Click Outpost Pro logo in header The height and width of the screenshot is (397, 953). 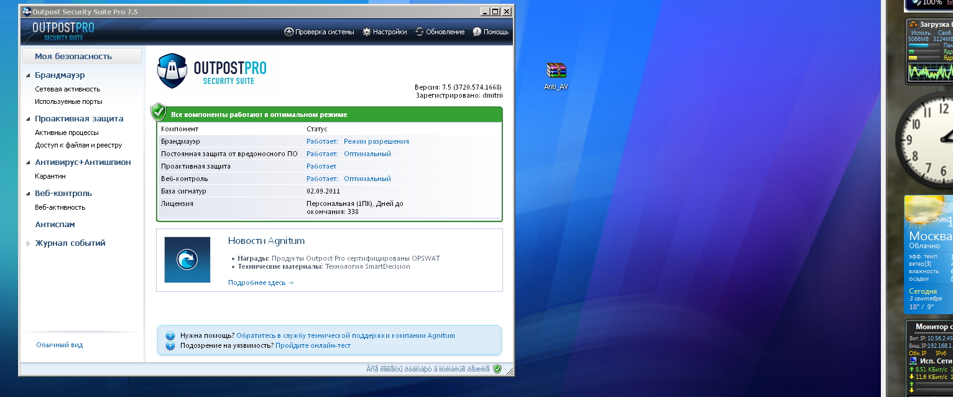pos(63,32)
